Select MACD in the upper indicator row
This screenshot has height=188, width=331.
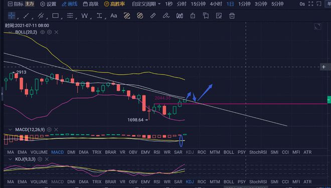click(x=57, y=152)
